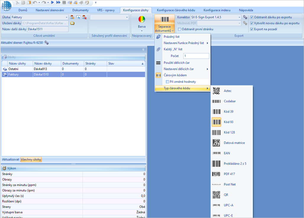Click the Barva color wheel icon

point(142,20)
